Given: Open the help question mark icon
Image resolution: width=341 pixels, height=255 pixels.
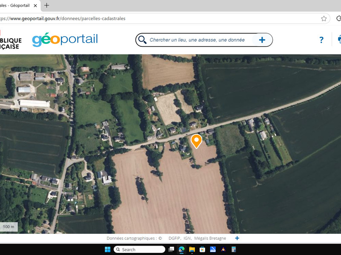Looking at the screenshot, I should click(321, 40).
